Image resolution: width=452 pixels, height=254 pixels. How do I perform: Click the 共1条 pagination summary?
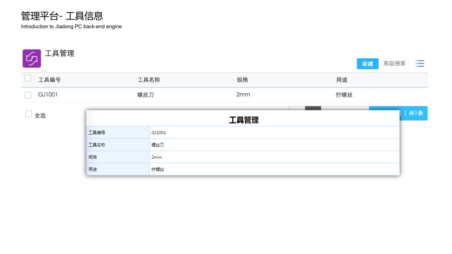pyautogui.click(x=415, y=113)
